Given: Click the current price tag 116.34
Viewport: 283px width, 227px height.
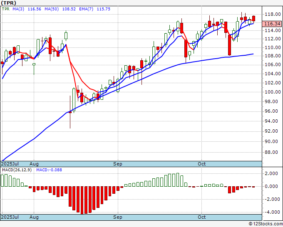Looking at the screenshot, I should click(x=272, y=24).
